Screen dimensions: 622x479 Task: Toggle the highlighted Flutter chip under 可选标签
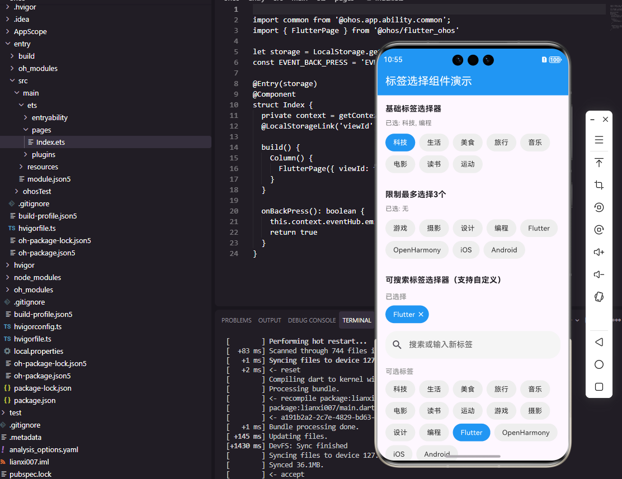[x=472, y=433]
